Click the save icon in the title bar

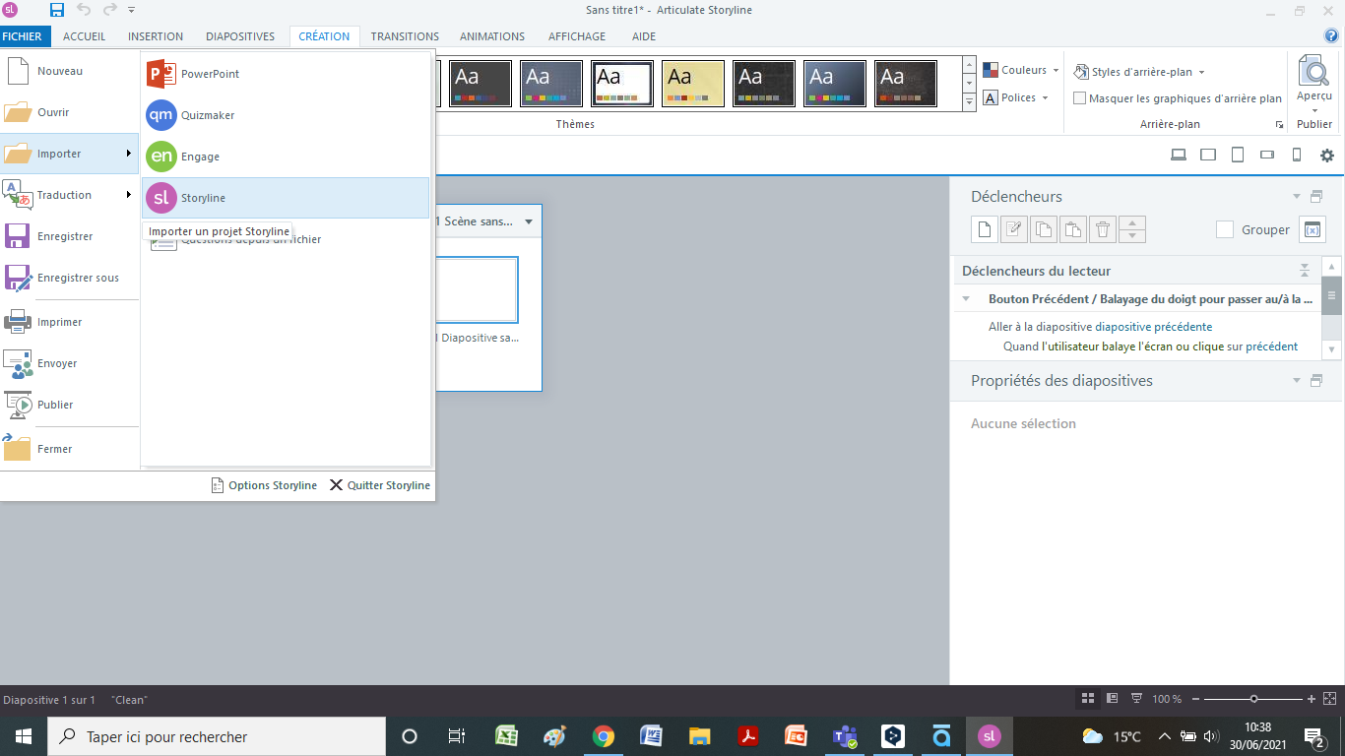[56, 10]
